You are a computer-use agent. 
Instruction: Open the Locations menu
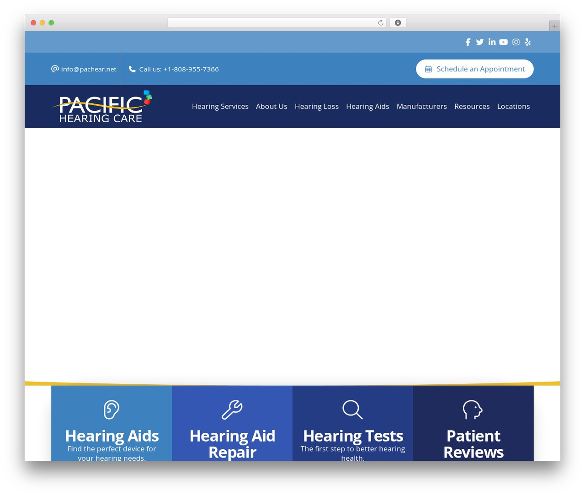click(514, 106)
